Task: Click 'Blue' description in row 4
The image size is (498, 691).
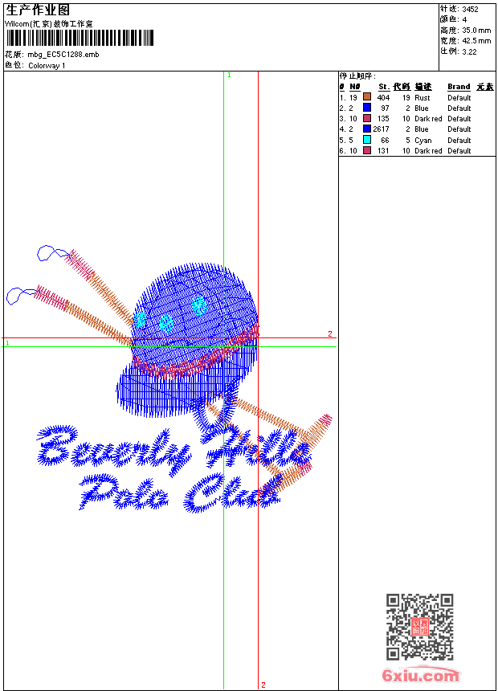Action: [422, 129]
